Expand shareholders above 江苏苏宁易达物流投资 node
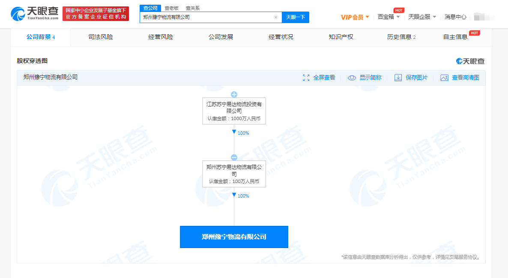This screenshot has width=508, height=278. point(234,95)
